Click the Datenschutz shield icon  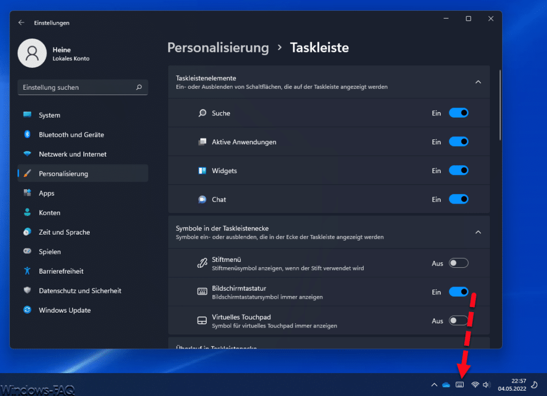coord(27,290)
